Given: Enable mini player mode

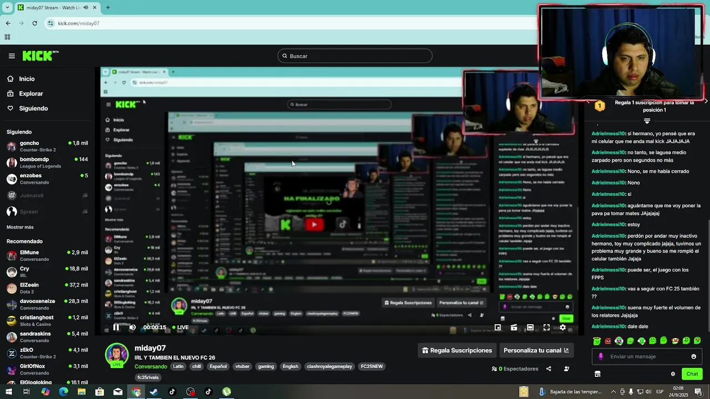Looking at the screenshot, I should pos(498,328).
